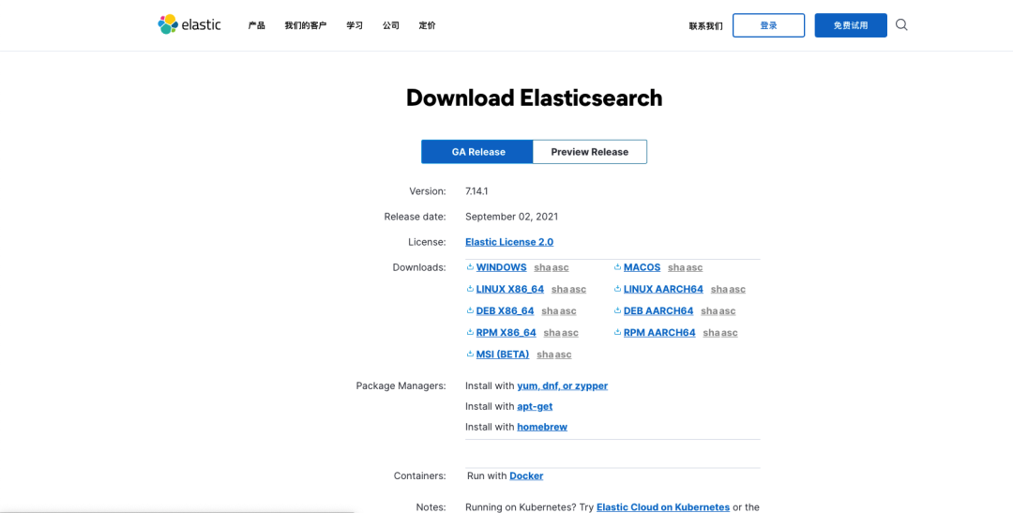Open asc link for LINUX X86_64
Image resolution: width=1013 pixels, height=513 pixels.
click(x=578, y=290)
